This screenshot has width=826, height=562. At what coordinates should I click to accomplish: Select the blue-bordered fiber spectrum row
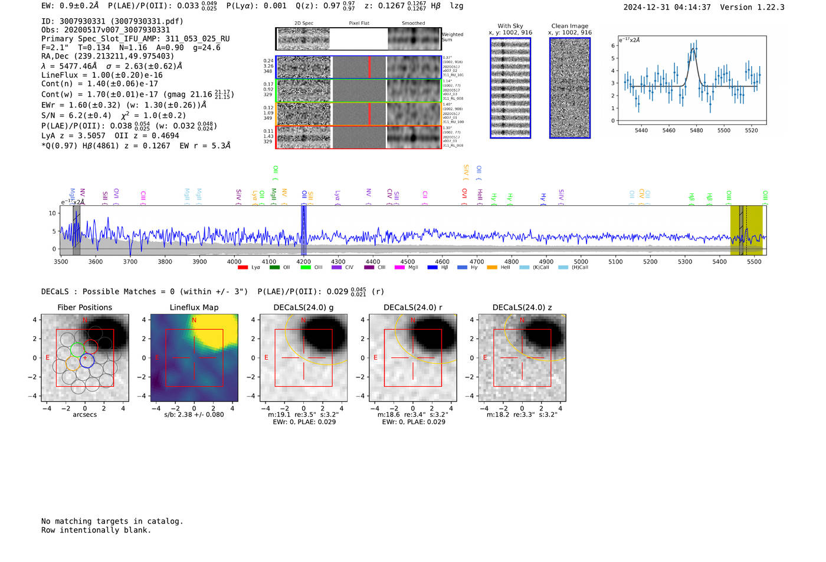pyautogui.click(x=358, y=67)
